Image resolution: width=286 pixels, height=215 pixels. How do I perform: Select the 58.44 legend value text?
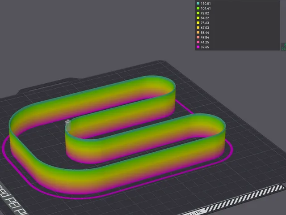(x=205, y=33)
